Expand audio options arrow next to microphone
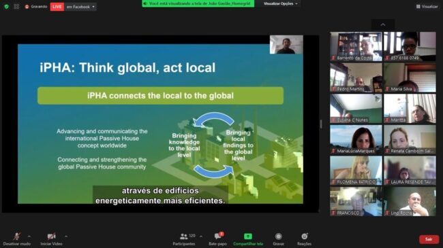This screenshot has width=443, height=248. [x=29, y=236]
